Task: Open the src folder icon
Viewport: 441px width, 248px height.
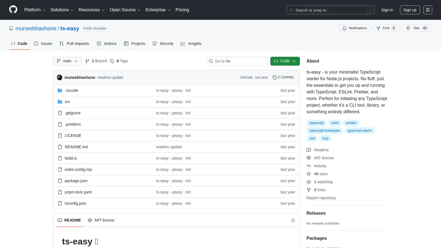Action: click(x=60, y=102)
